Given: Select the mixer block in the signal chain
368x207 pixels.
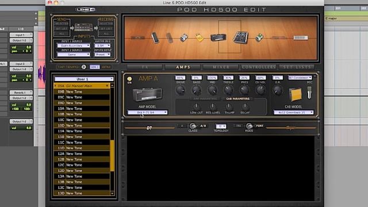Looking at the screenshot, I should [240, 37].
